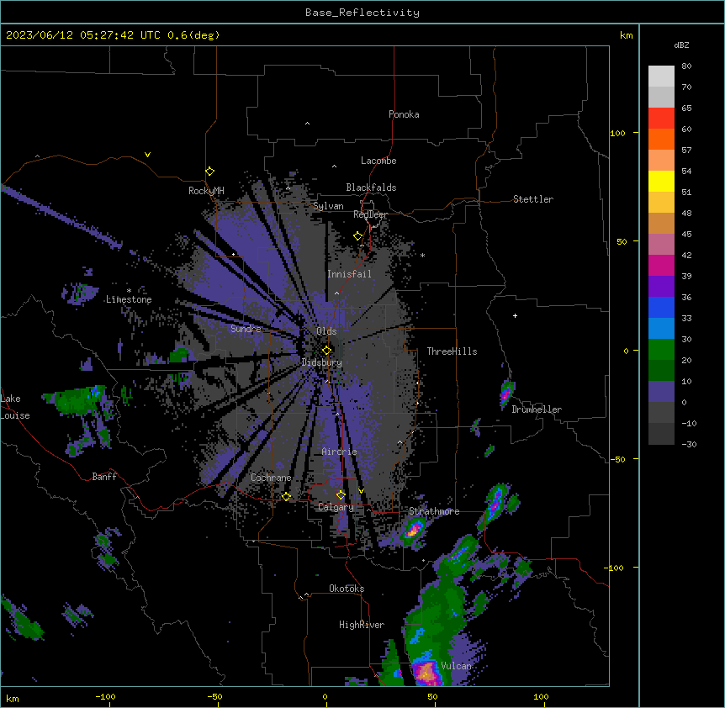Click the asterisk marker above Limestone label
This screenshot has height=708, width=725.
click(x=129, y=291)
